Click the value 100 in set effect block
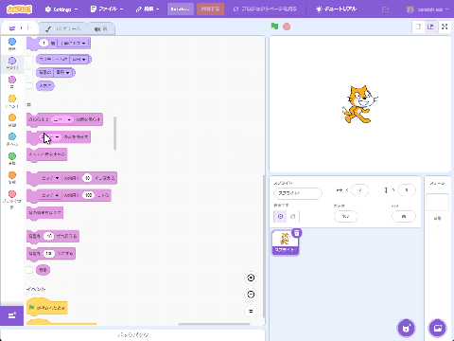 point(88,195)
